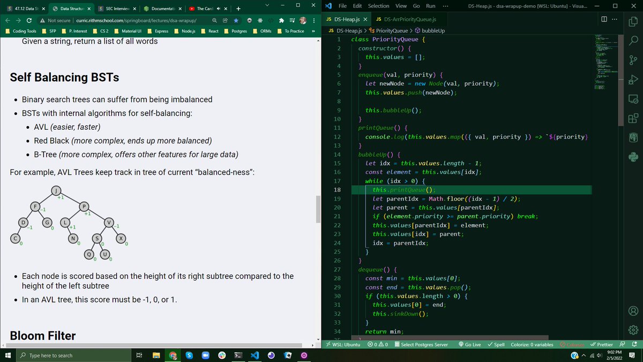Open zoom icon in Chrome address bar
The width and height of the screenshot is (643, 362).
pos(215,20)
